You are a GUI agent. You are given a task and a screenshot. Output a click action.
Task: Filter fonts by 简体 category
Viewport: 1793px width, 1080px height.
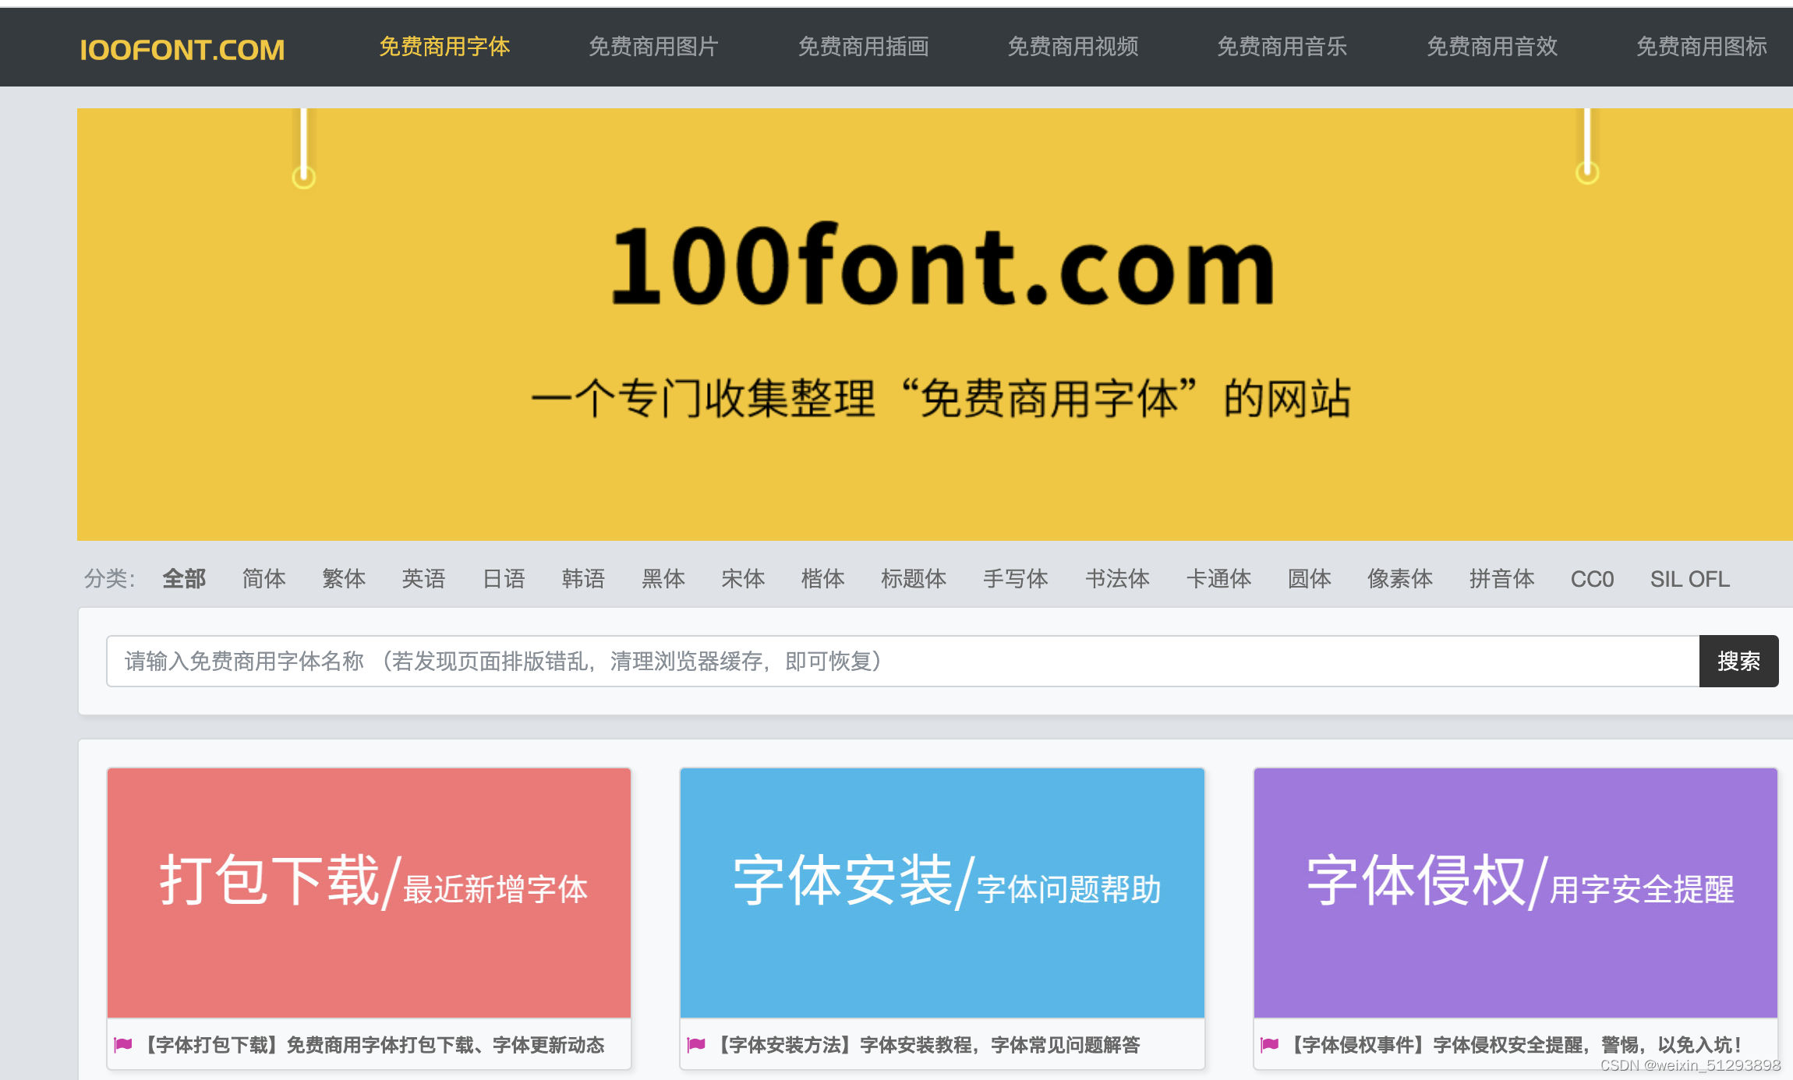pos(263,579)
